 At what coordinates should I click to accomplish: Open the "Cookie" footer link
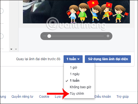click(44, 97)
